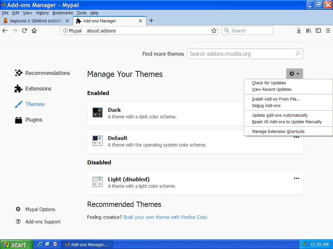Open more options for Light theme

tap(297, 178)
